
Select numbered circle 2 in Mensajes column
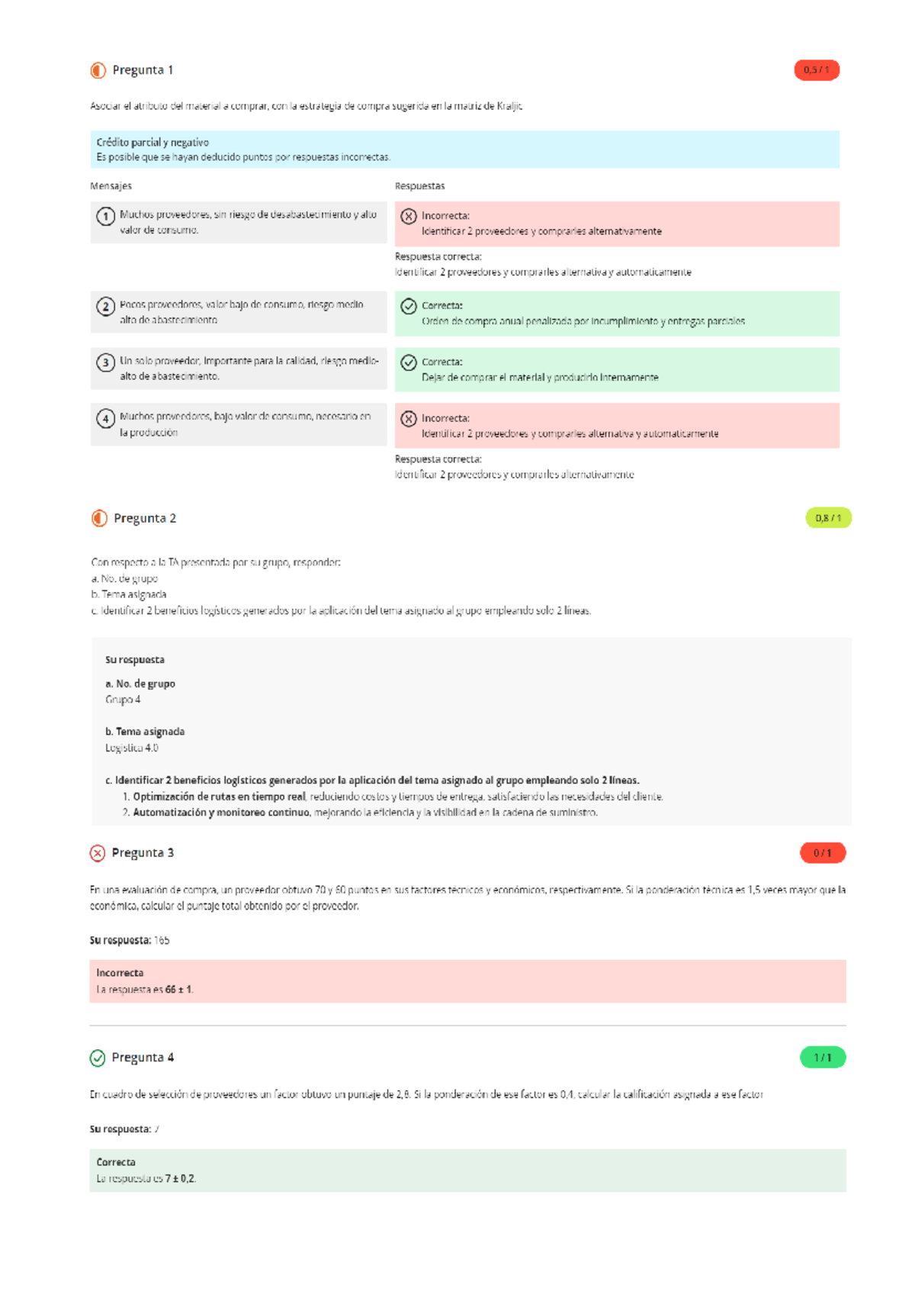tap(106, 307)
